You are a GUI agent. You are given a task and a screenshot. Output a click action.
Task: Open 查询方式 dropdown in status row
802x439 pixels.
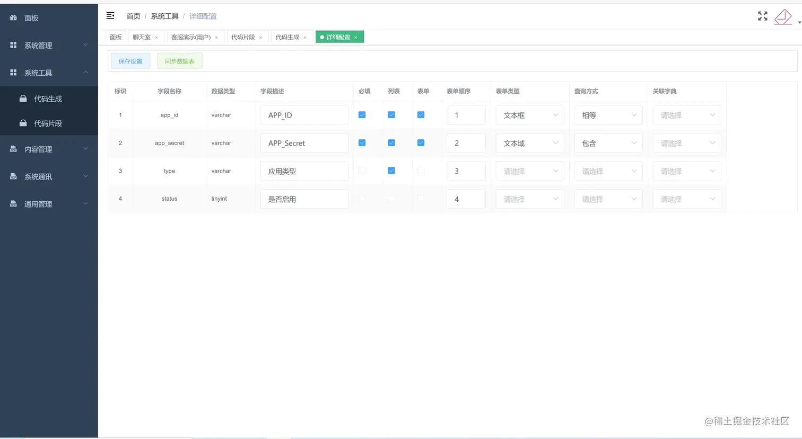(608, 199)
